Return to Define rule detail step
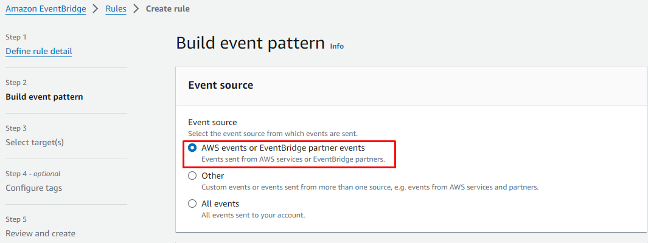This screenshot has width=648, height=243. 39,51
